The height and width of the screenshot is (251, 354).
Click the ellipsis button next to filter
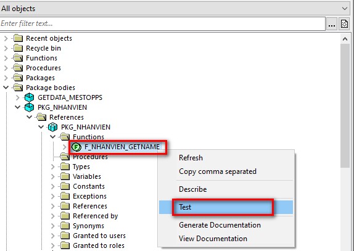(332, 23)
